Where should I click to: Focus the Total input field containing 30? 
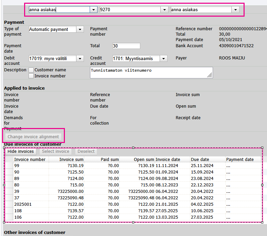(x=126, y=46)
